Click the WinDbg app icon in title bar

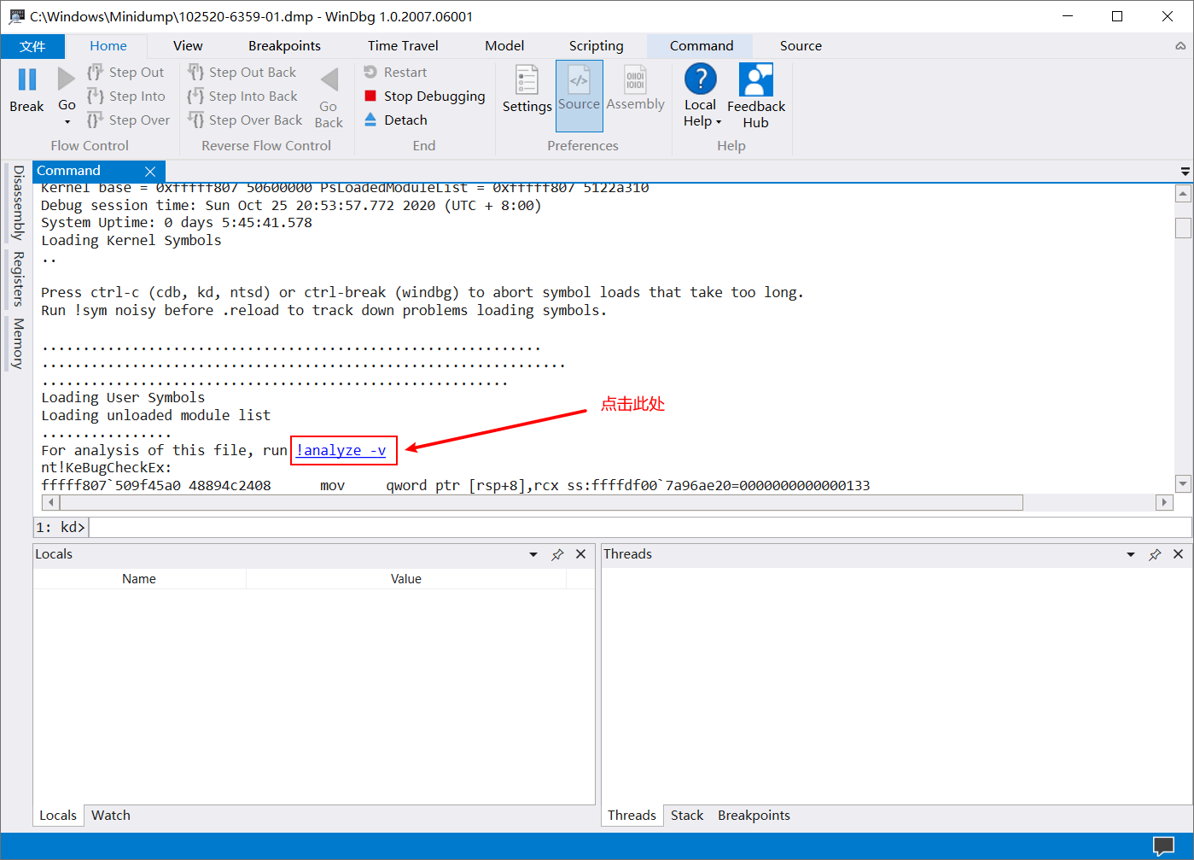(17, 16)
